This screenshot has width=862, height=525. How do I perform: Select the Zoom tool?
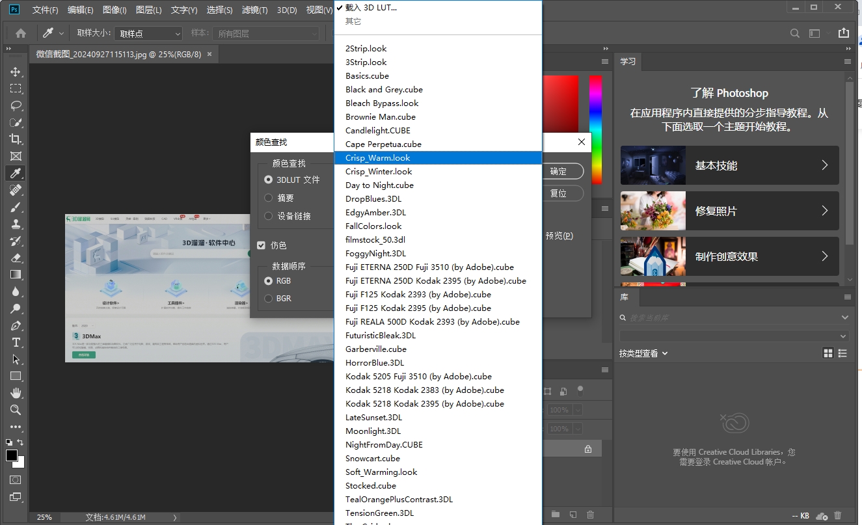click(x=16, y=410)
